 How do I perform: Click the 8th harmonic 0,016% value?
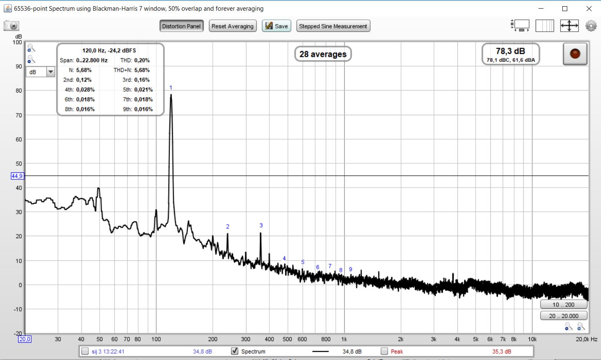[85, 109]
